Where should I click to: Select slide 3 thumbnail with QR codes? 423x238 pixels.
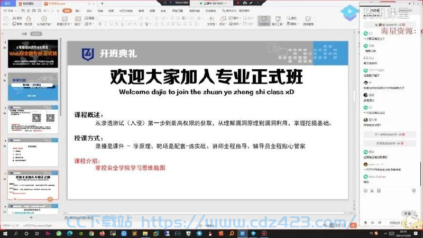tap(33, 120)
